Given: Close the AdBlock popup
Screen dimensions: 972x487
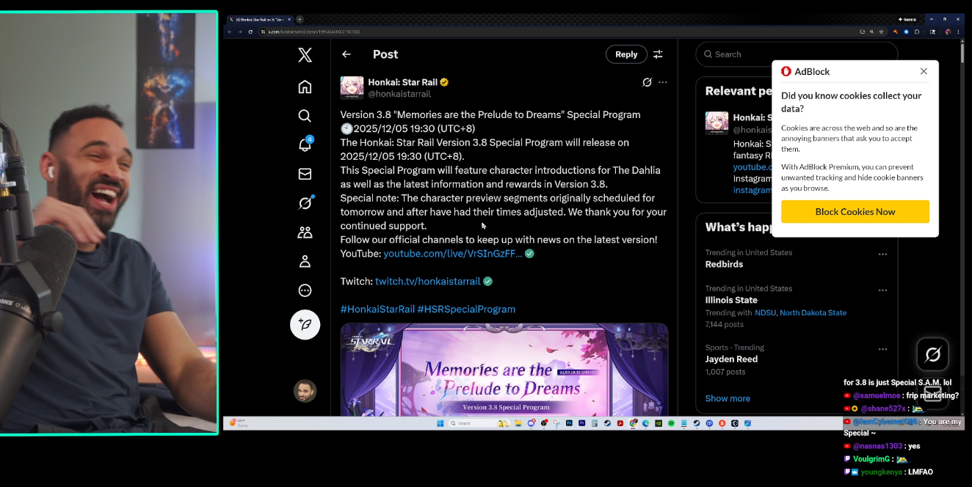Looking at the screenshot, I should 924,71.
